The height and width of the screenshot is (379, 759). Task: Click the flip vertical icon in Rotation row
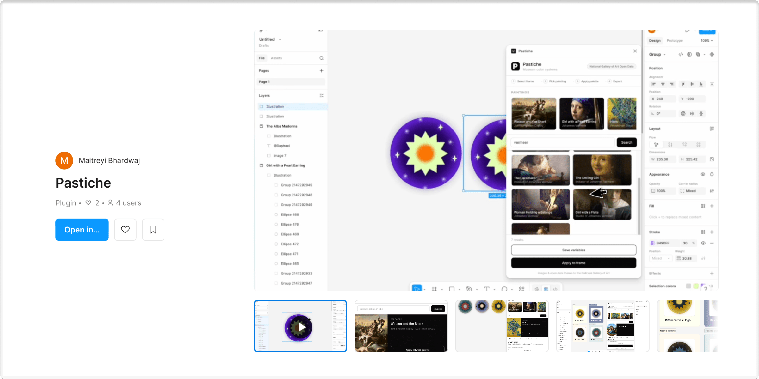(701, 114)
